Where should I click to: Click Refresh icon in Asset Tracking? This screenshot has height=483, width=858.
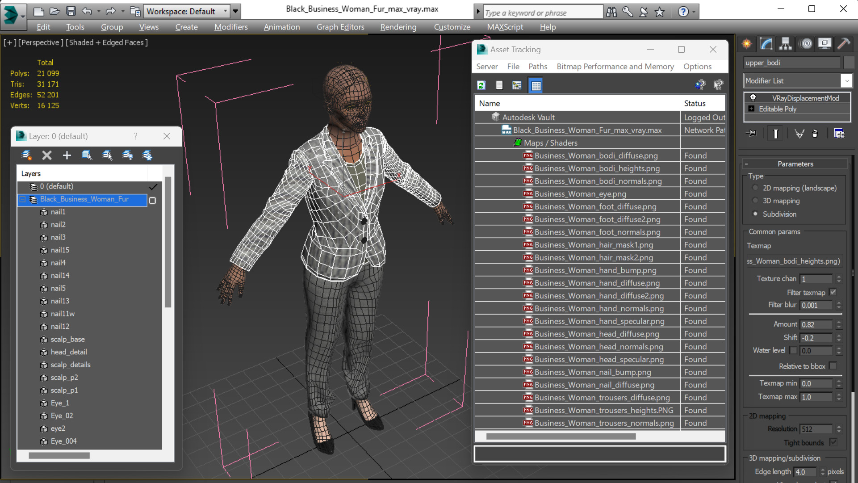click(x=481, y=85)
